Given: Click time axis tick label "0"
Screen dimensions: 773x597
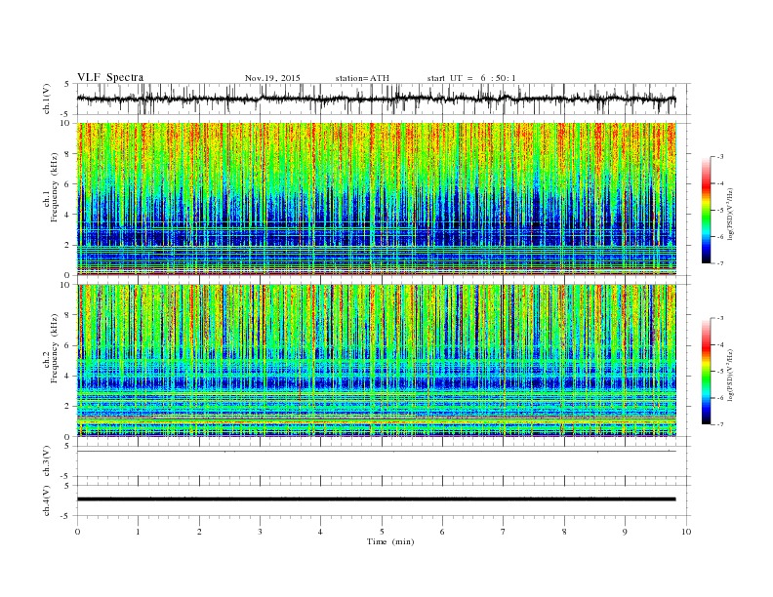Looking at the screenshot, I should coord(77,532).
